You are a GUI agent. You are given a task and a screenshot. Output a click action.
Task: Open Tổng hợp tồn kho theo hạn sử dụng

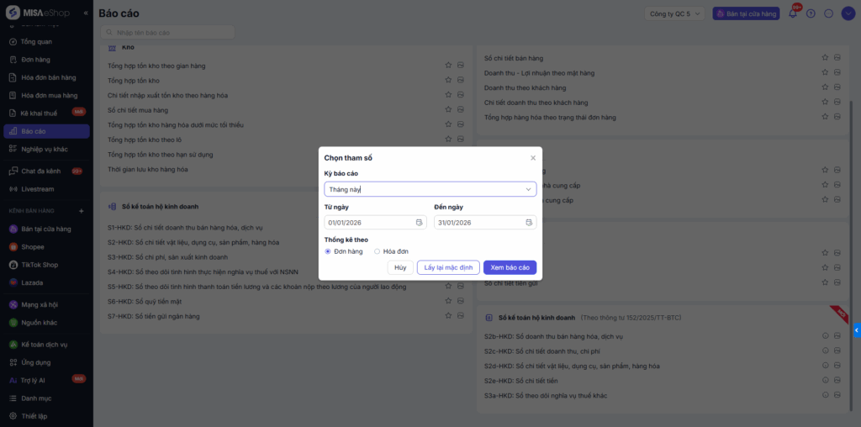(x=161, y=154)
